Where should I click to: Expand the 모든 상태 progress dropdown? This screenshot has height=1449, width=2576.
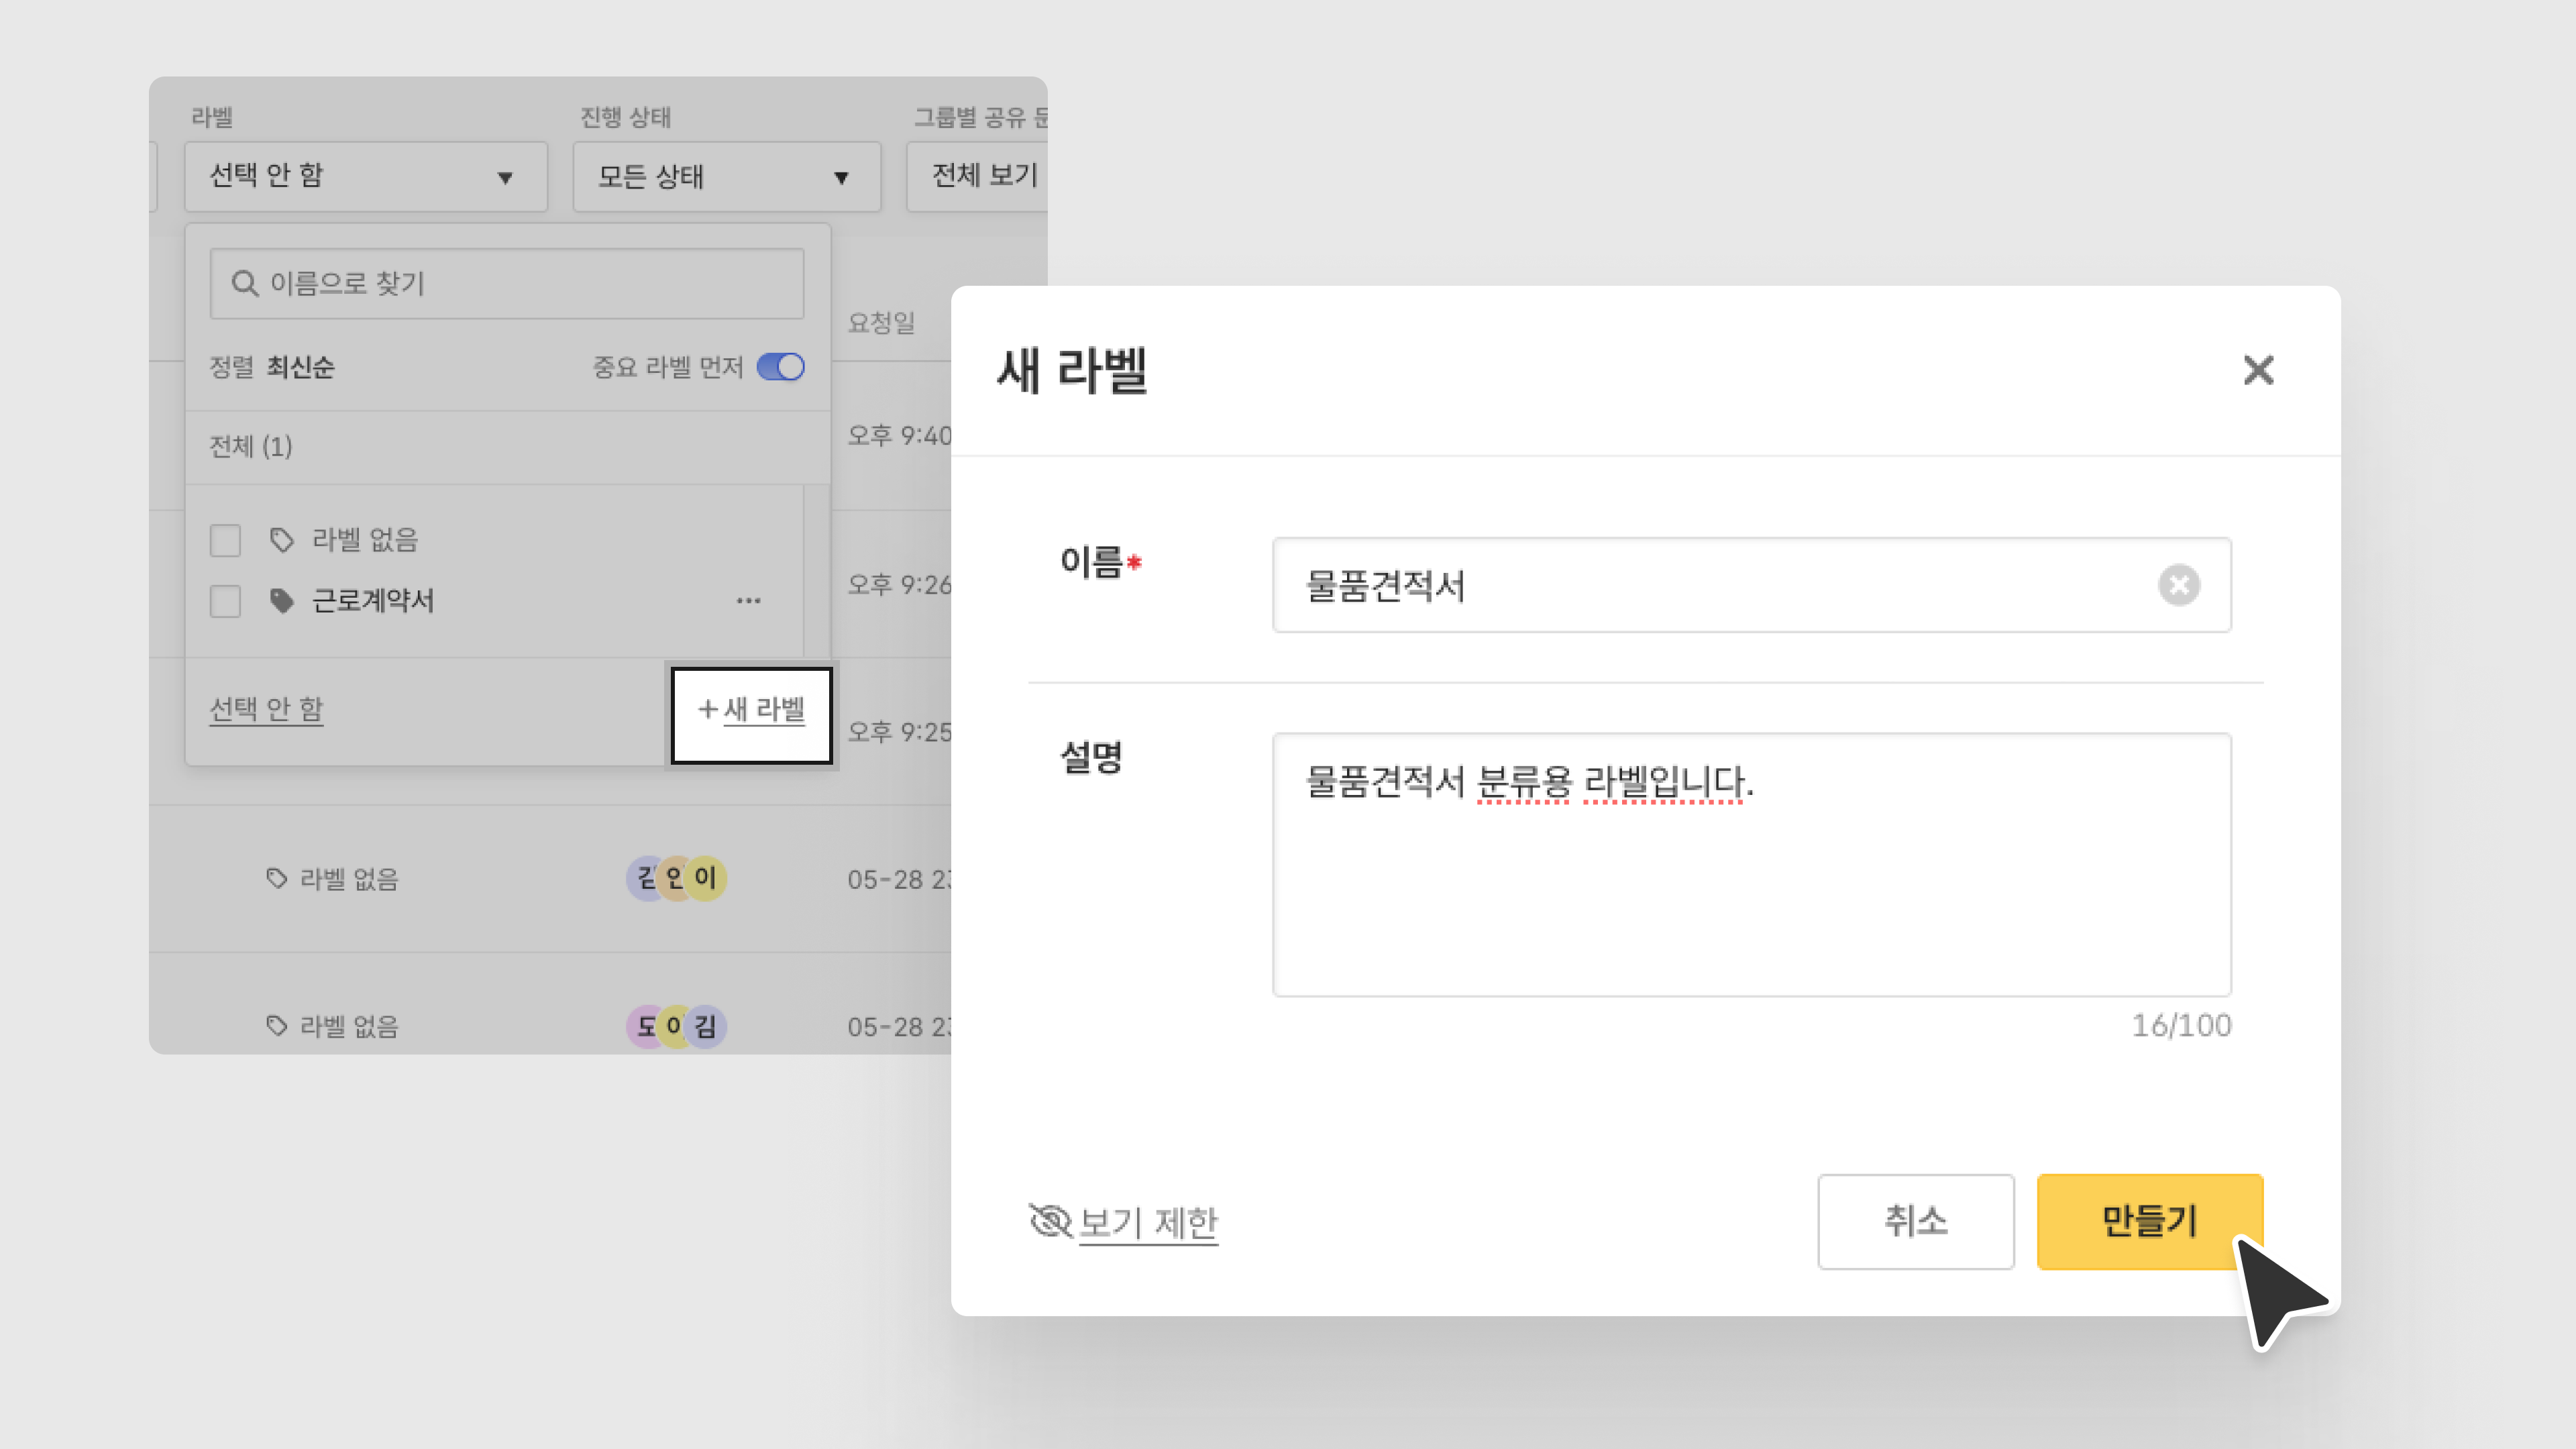point(726,177)
